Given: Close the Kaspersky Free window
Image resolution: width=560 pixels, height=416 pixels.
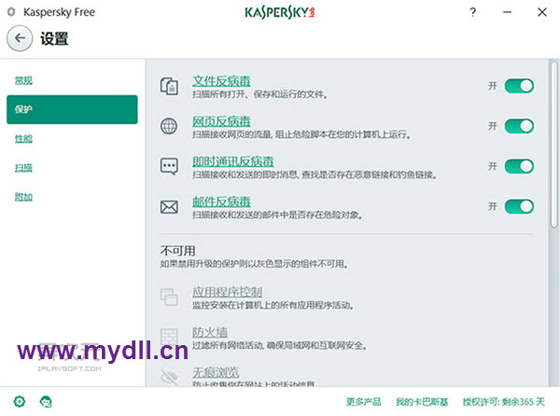Looking at the screenshot, I should click(542, 12).
